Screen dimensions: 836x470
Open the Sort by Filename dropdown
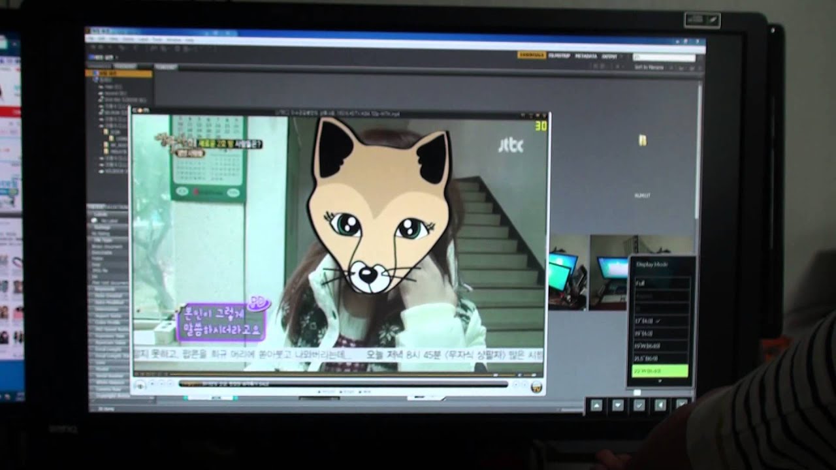click(650, 67)
